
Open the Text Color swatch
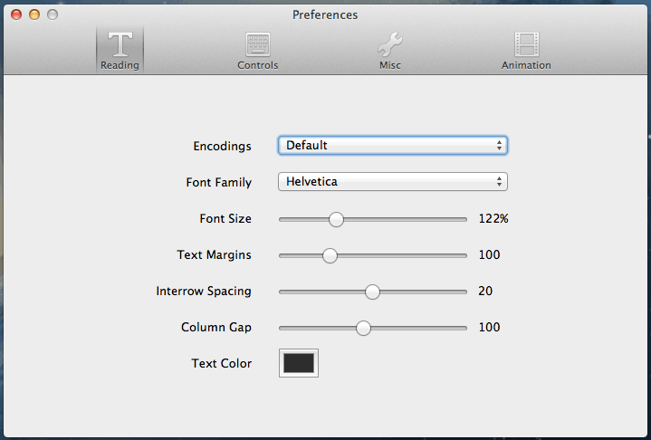click(299, 363)
